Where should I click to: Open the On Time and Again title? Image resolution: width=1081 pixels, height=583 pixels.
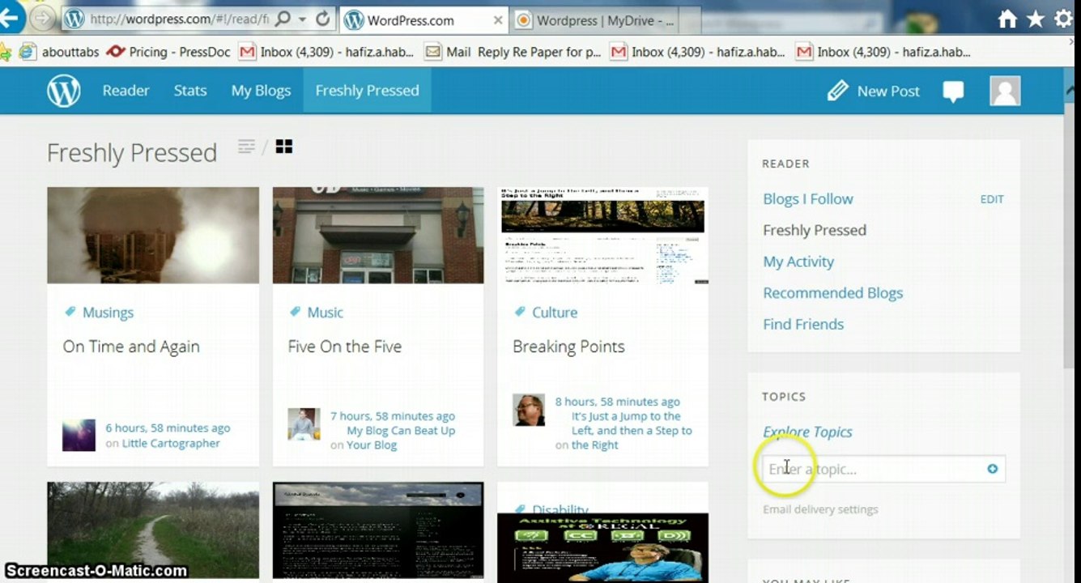click(x=131, y=347)
